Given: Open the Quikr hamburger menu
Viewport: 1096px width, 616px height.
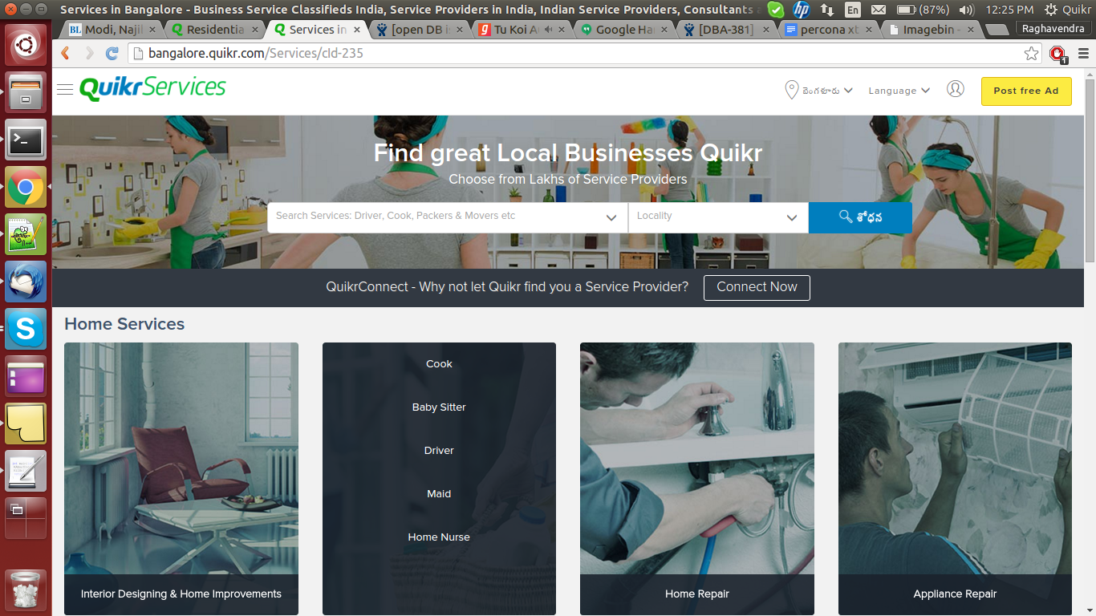Looking at the screenshot, I should coord(65,90).
